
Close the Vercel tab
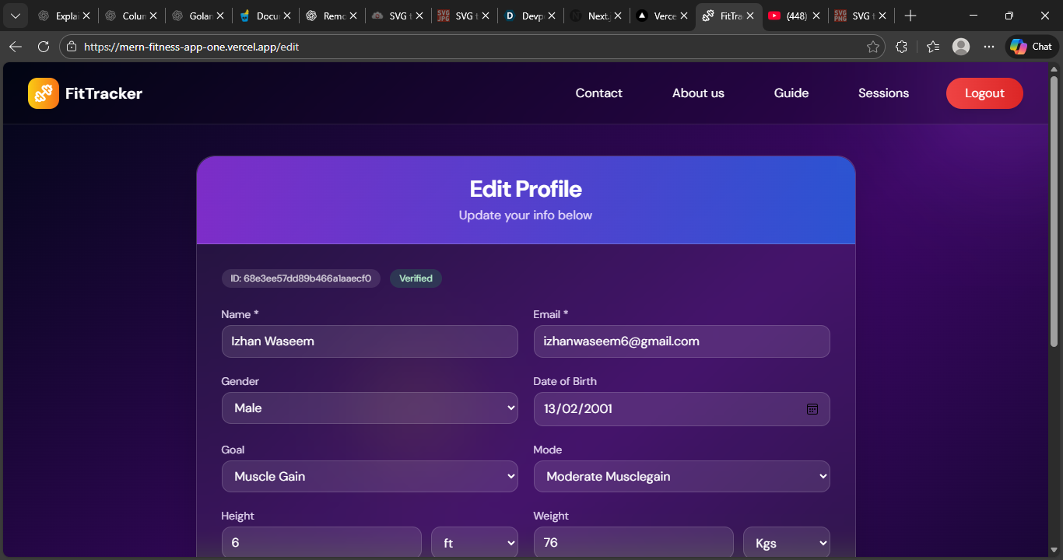[x=685, y=16]
